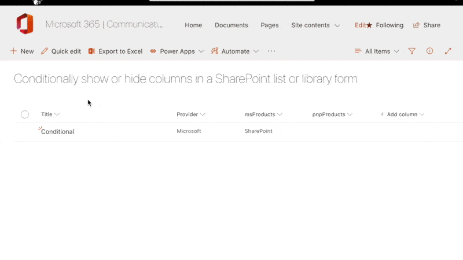The image size is (463, 260).
Task: Expand the Automate dropdown menu
Action: click(235, 51)
